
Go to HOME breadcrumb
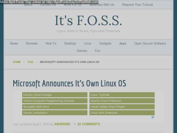(17, 62)
